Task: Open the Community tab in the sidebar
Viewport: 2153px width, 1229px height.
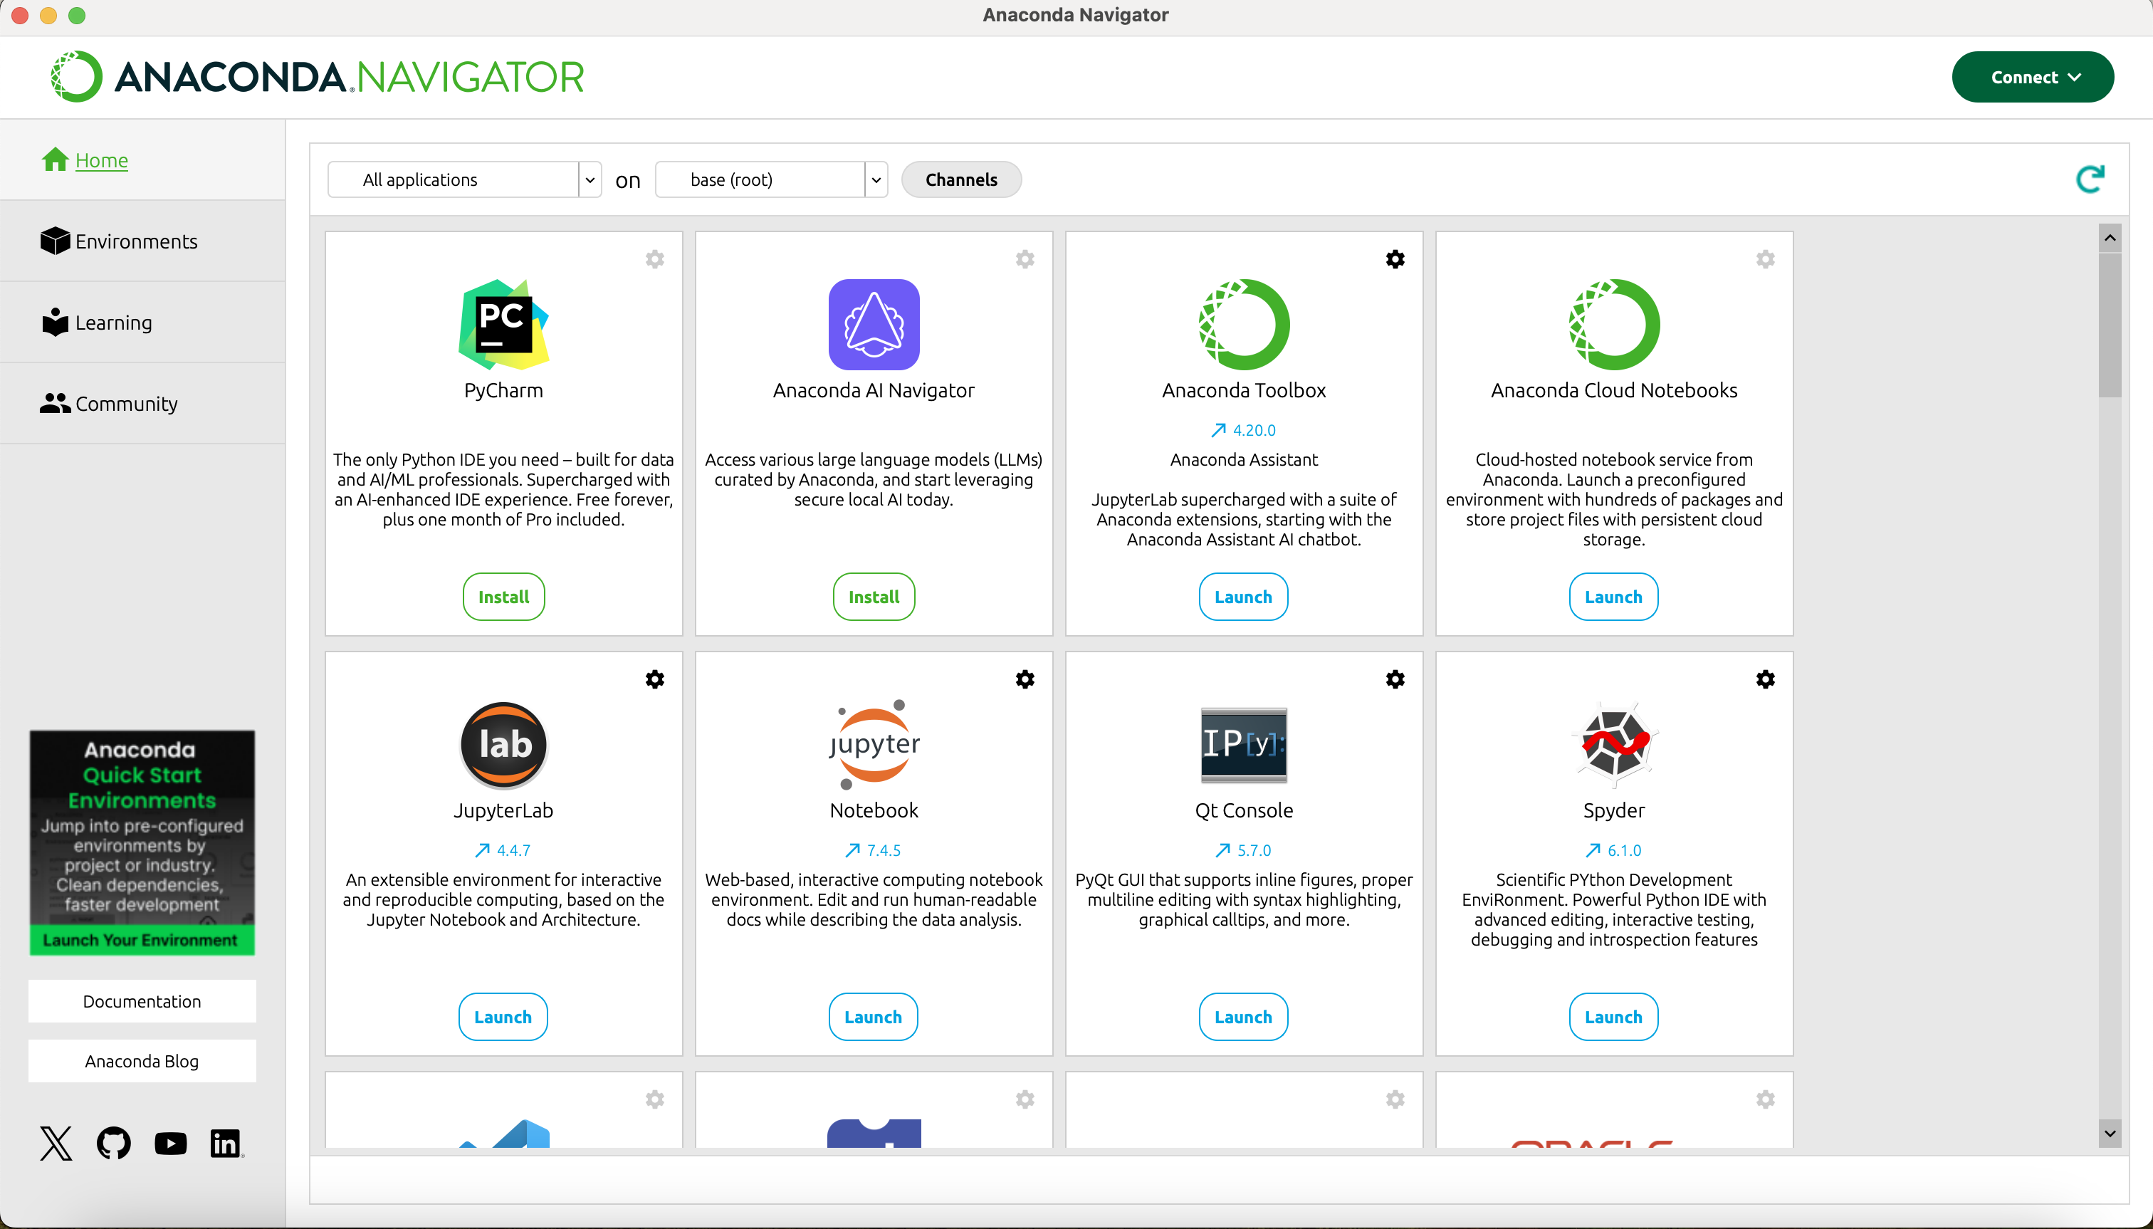Action: pyautogui.click(x=126, y=404)
